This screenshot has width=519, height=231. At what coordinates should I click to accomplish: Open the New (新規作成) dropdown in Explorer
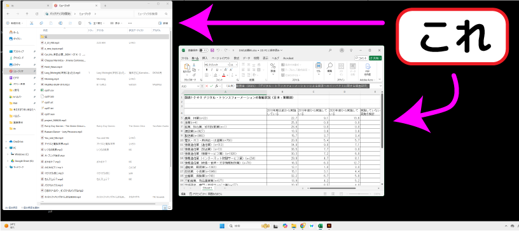tap(15, 23)
